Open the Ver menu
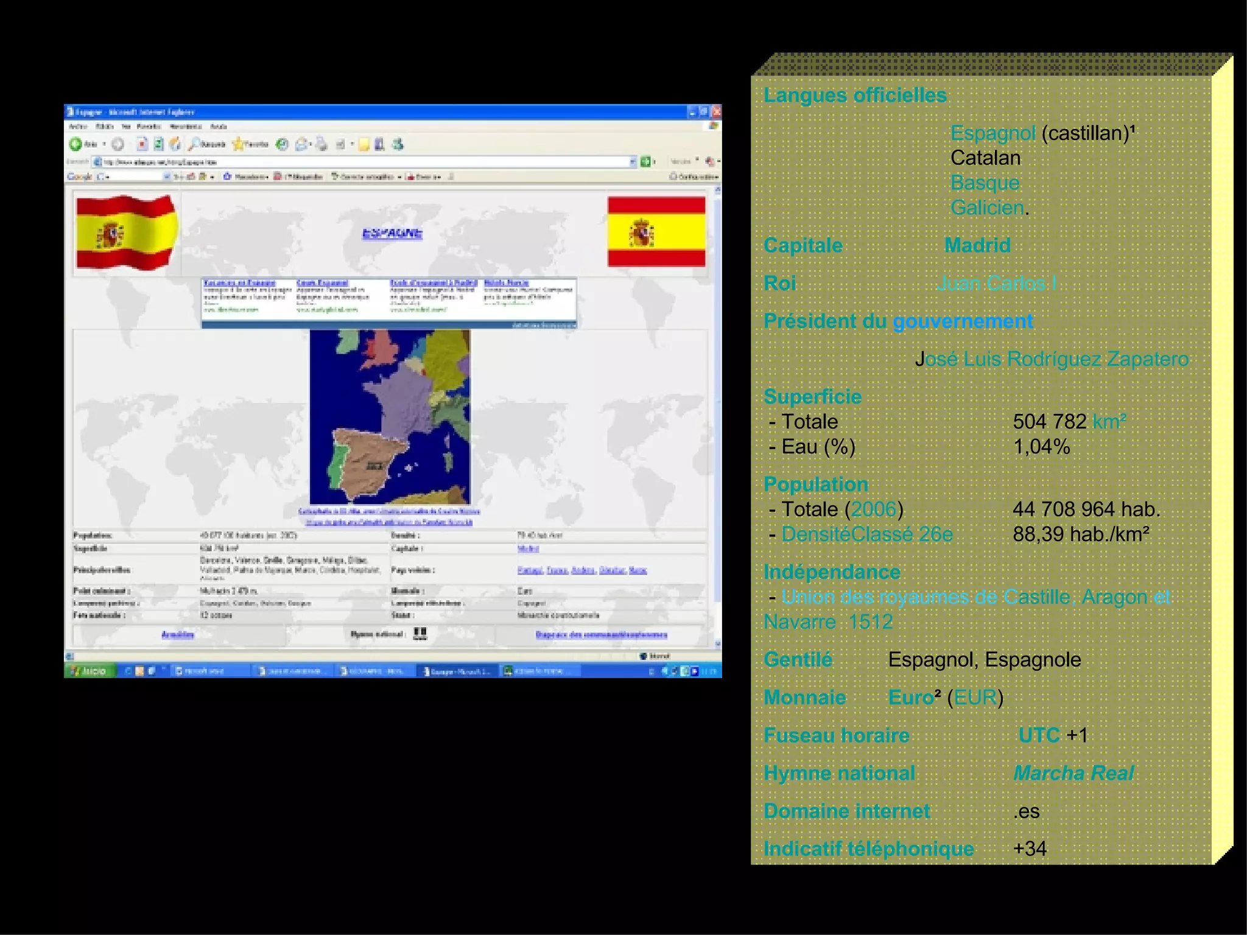The width and height of the screenshot is (1247, 935). point(126,127)
